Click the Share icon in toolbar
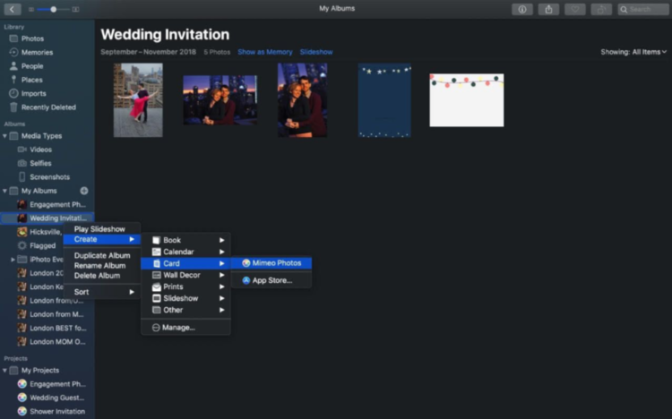 pos(548,9)
